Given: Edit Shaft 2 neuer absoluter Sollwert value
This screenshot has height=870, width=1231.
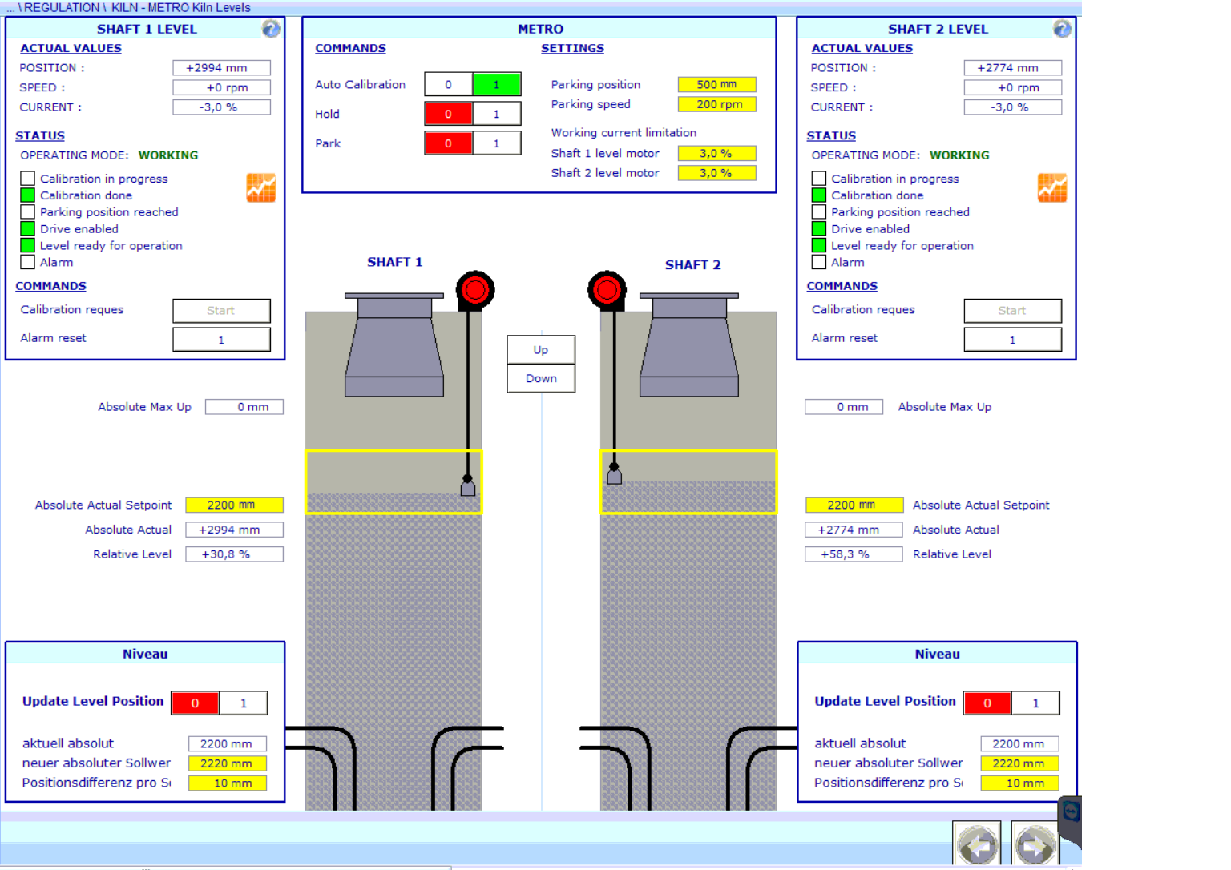Looking at the screenshot, I should click(x=1019, y=763).
